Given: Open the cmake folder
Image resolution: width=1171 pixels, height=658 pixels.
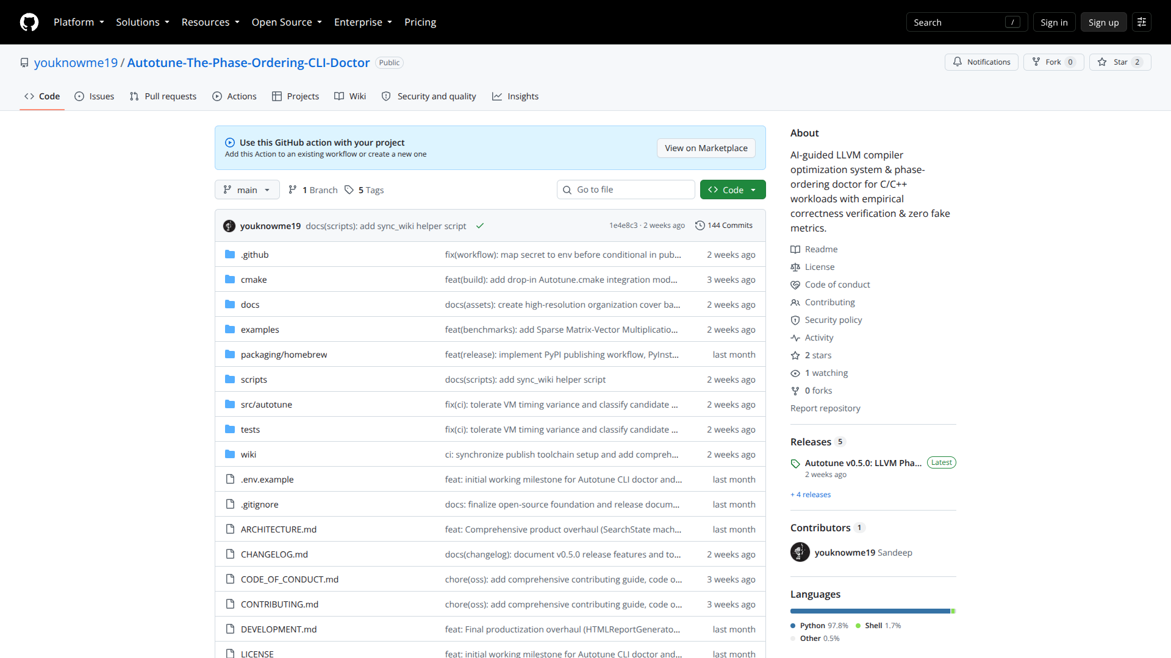Looking at the screenshot, I should point(254,280).
